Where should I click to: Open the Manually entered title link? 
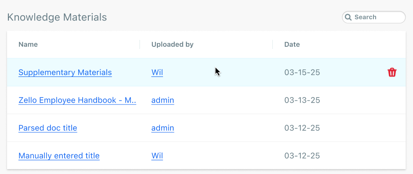pyautogui.click(x=59, y=156)
